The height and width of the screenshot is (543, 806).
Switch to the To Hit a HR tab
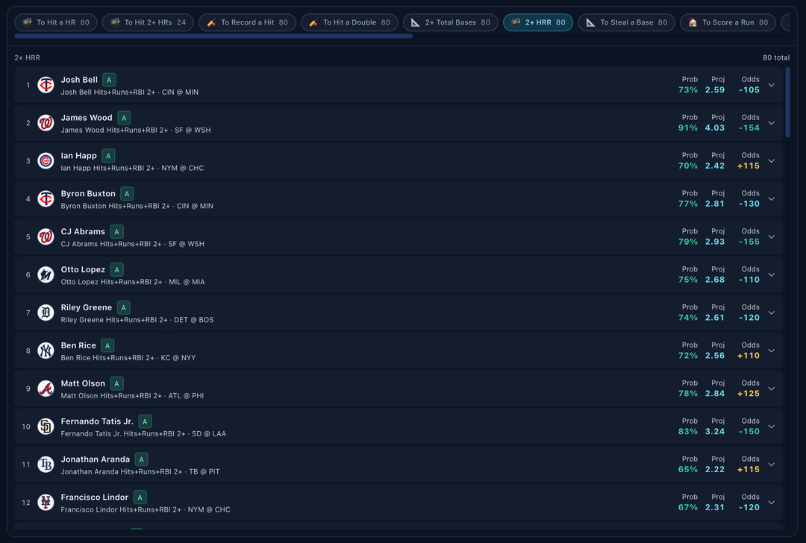point(56,22)
